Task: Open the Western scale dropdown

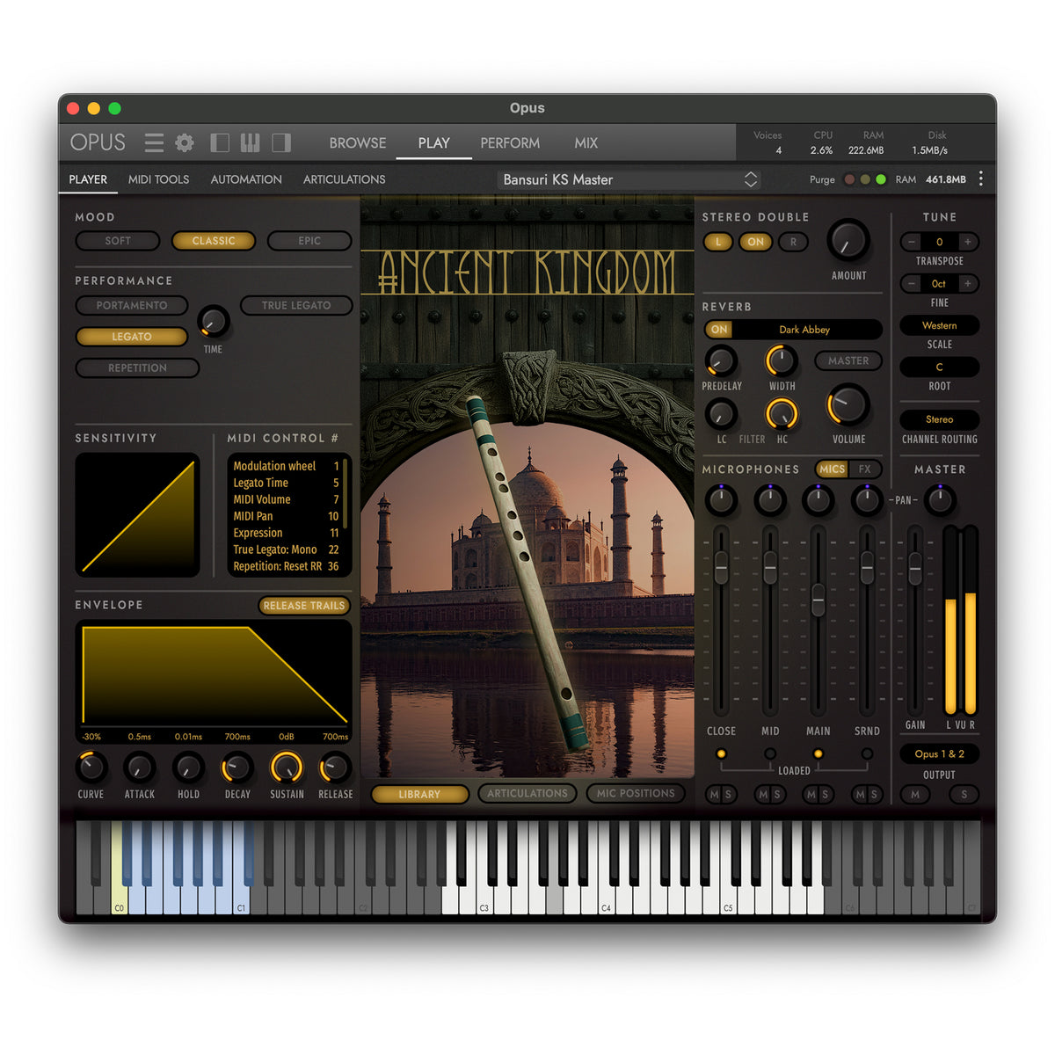Action: tap(939, 325)
